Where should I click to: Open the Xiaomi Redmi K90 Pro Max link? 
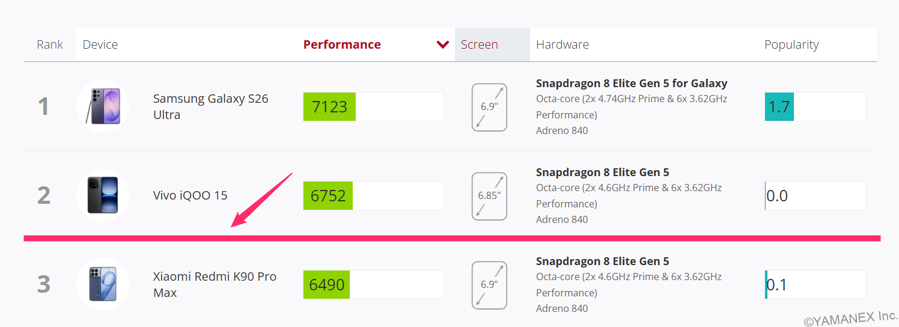click(215, 284)
